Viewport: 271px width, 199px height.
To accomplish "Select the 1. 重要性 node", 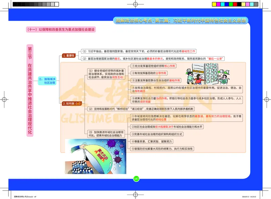I will [70, 55].
